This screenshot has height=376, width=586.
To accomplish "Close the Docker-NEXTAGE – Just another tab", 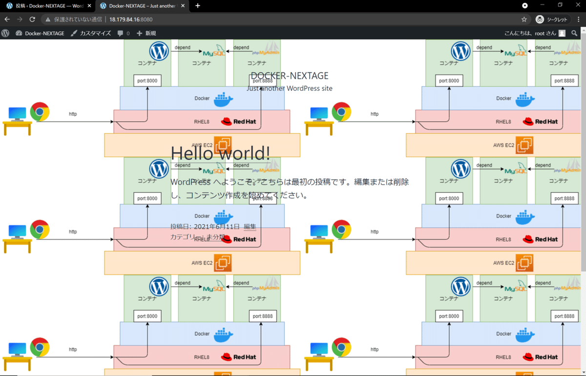I will coord(184,6).
